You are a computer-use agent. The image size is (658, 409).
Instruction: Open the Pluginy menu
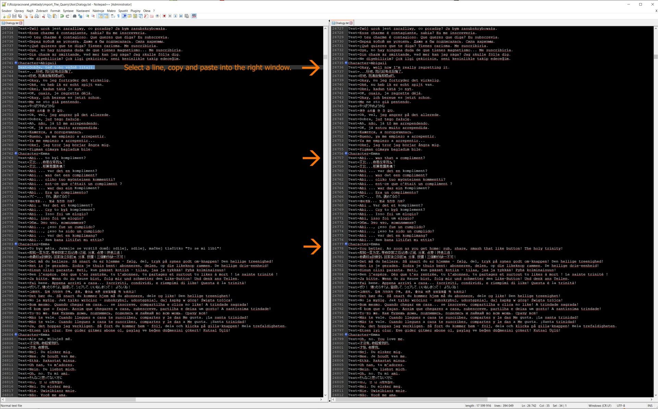[135, 11]
